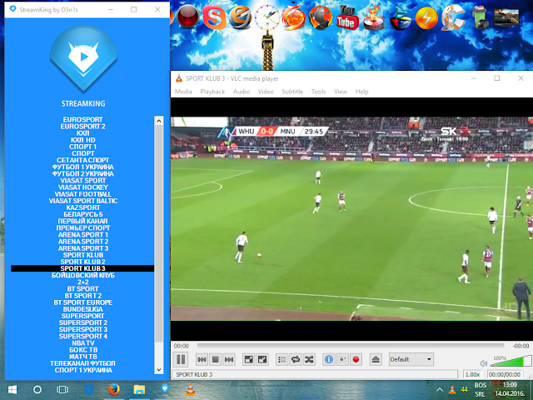This screenshot has height=400, width=533.
Task: Open media information in VLC
Action: click(329, 359)
